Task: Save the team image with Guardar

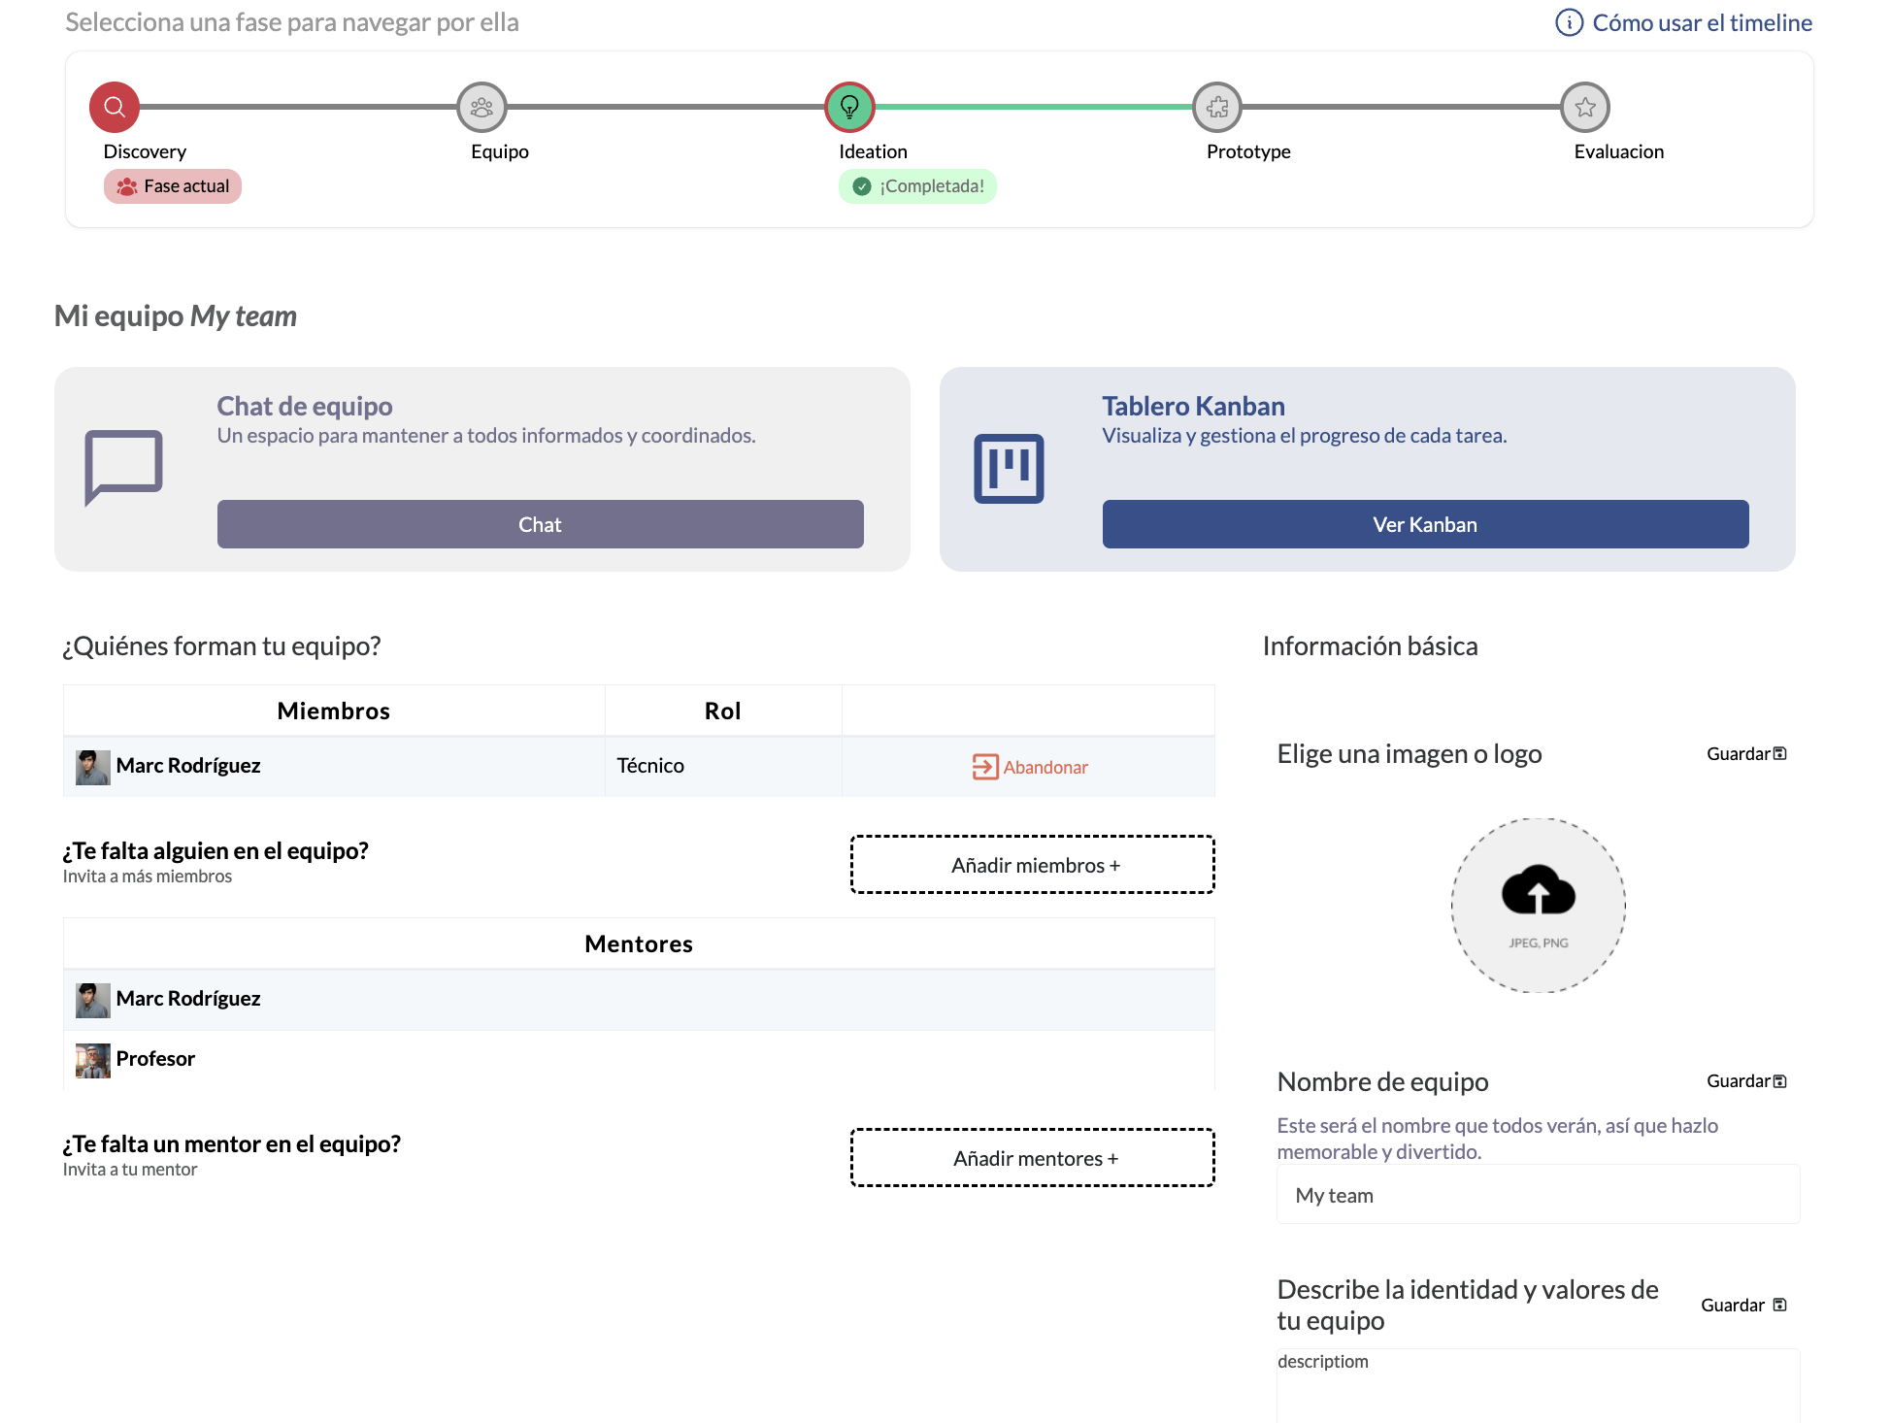Action: (1745, 753)
